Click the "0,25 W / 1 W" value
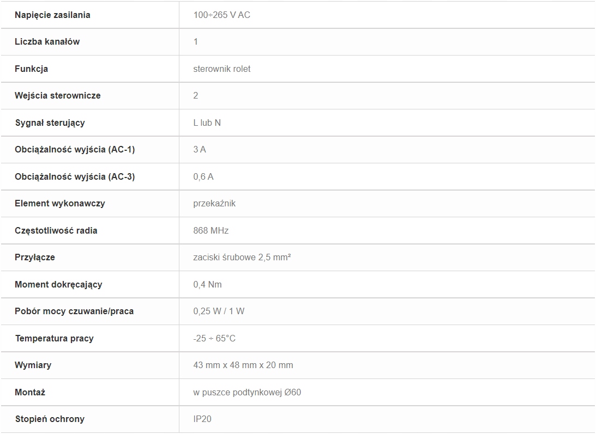Image resolution: width=596 pixels, height=434 pixels. tap(219, 311)
